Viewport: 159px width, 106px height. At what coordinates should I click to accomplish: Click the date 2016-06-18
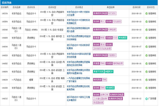point(136,30)
